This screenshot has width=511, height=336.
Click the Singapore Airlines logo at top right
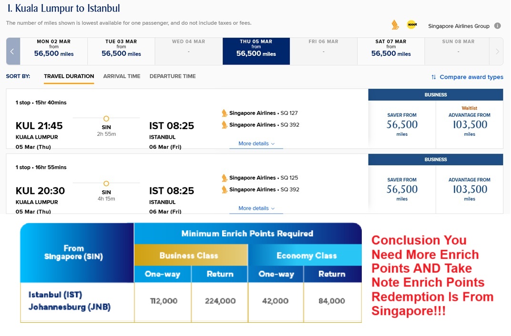[395, 25]
